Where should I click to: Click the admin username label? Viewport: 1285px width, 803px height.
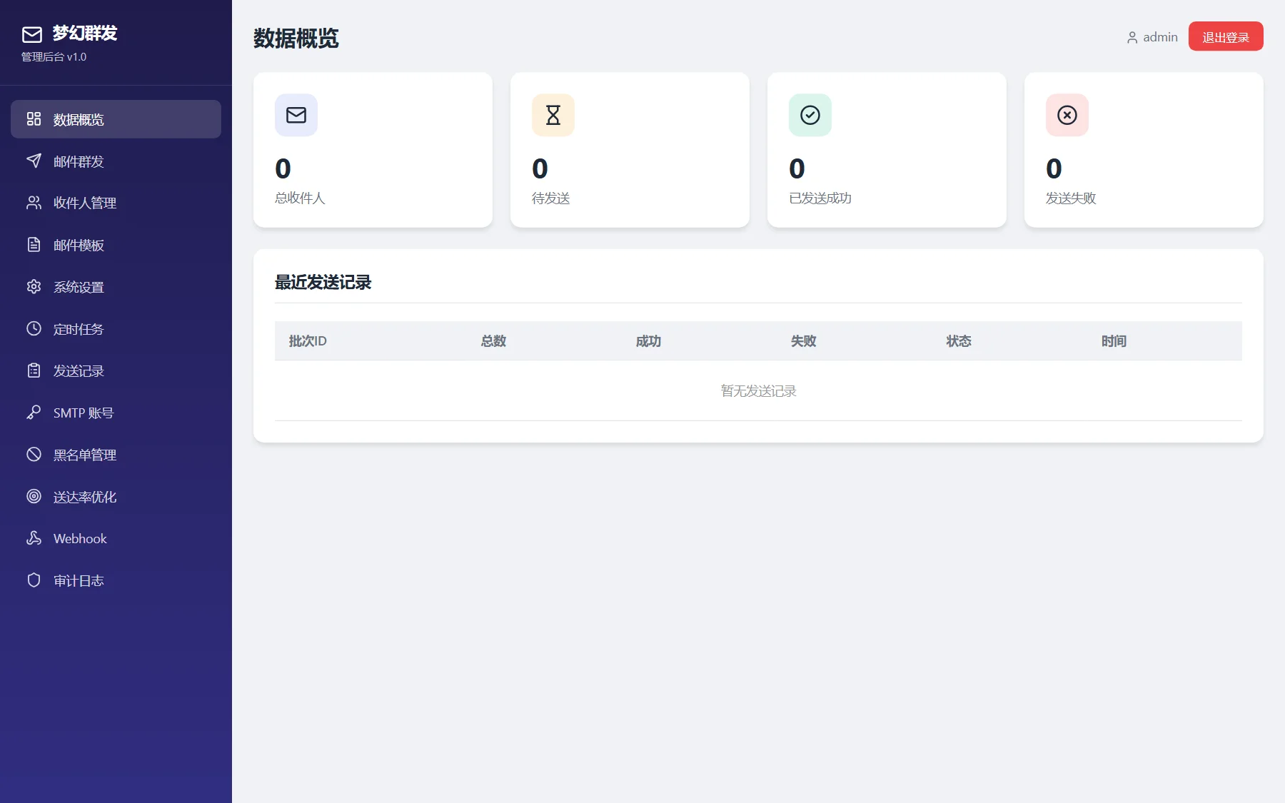(1160, 37)
